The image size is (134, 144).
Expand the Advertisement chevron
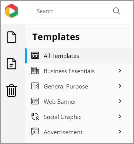click(x=120, y=131)
